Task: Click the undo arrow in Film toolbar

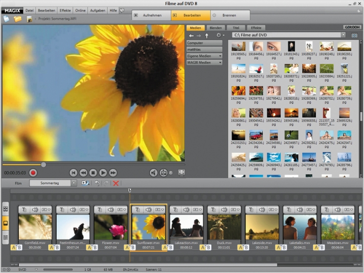Action: pos(97,183)
